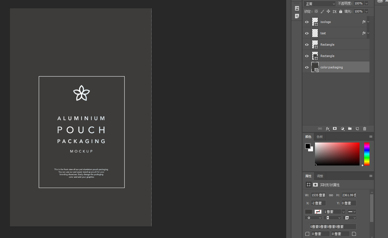Viewport: 388px width, 238px height.
Task: Delete layer trash icon
Action: (365, 129)
